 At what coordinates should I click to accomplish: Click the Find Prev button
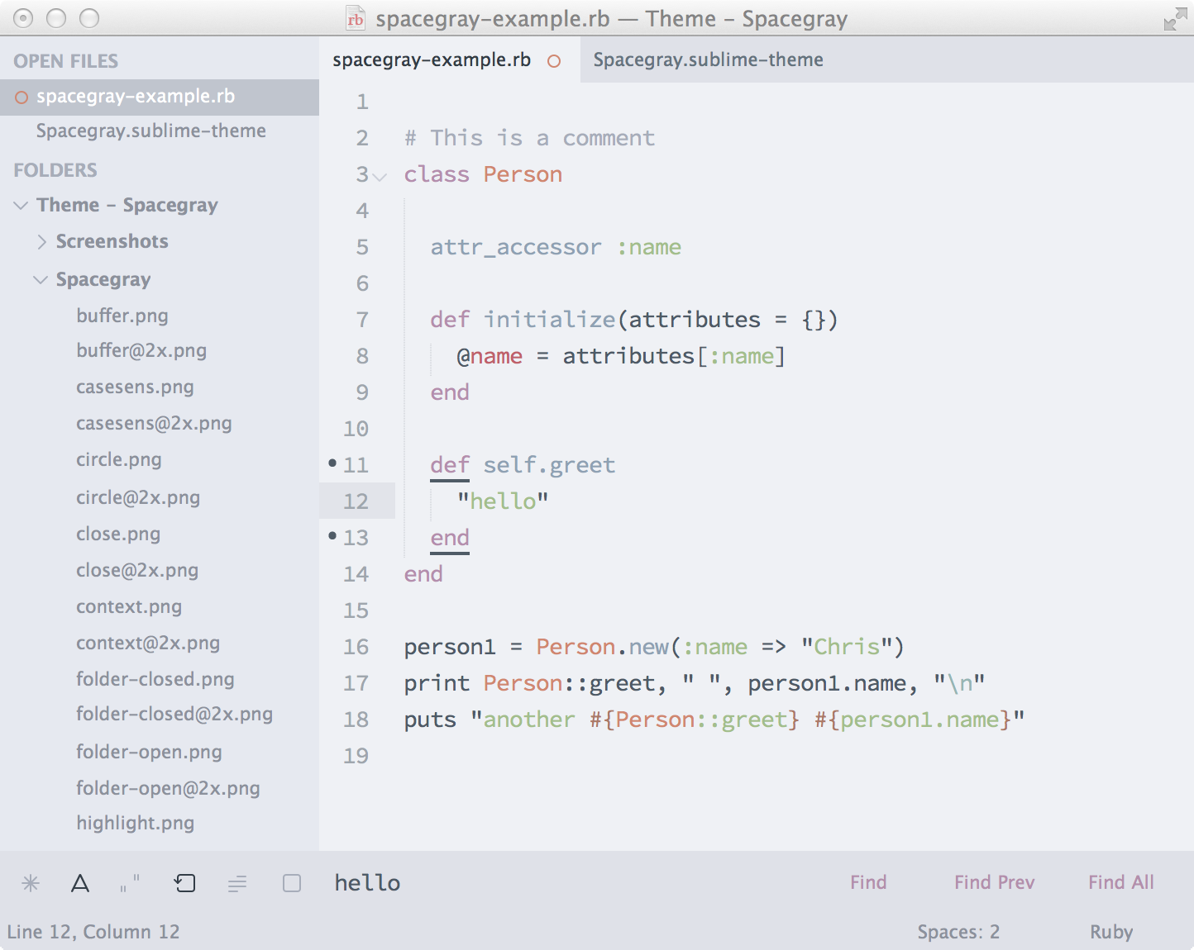point(994,882)
